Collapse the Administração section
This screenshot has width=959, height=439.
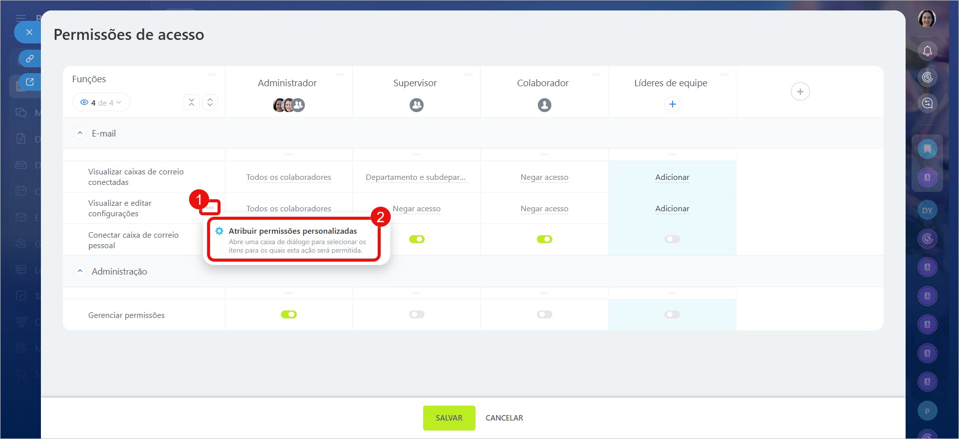coord(80,271)
